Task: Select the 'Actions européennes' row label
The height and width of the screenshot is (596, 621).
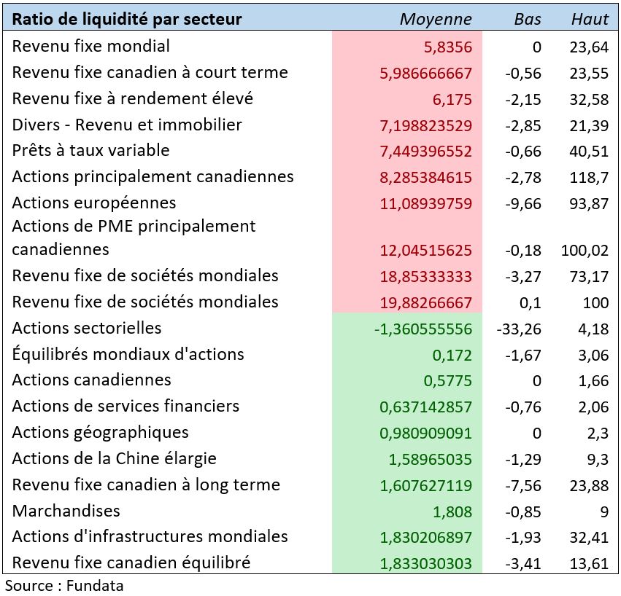Action: click(94, 203)
